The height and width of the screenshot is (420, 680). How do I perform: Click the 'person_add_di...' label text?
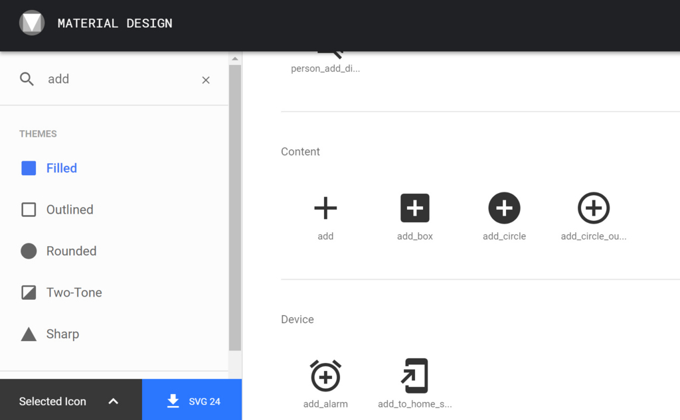click(x=325, y=68)
